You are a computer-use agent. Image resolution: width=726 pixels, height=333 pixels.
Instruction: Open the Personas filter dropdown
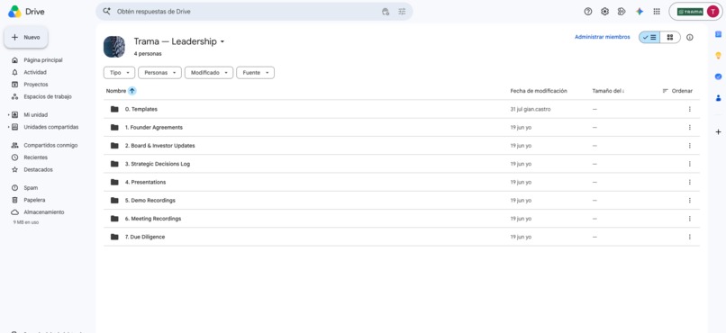pyautogui.click(x=159, y=73)
